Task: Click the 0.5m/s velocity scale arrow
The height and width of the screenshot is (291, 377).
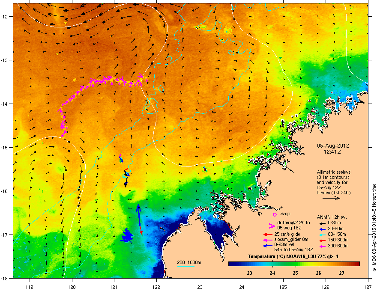Action: (331, 198)
